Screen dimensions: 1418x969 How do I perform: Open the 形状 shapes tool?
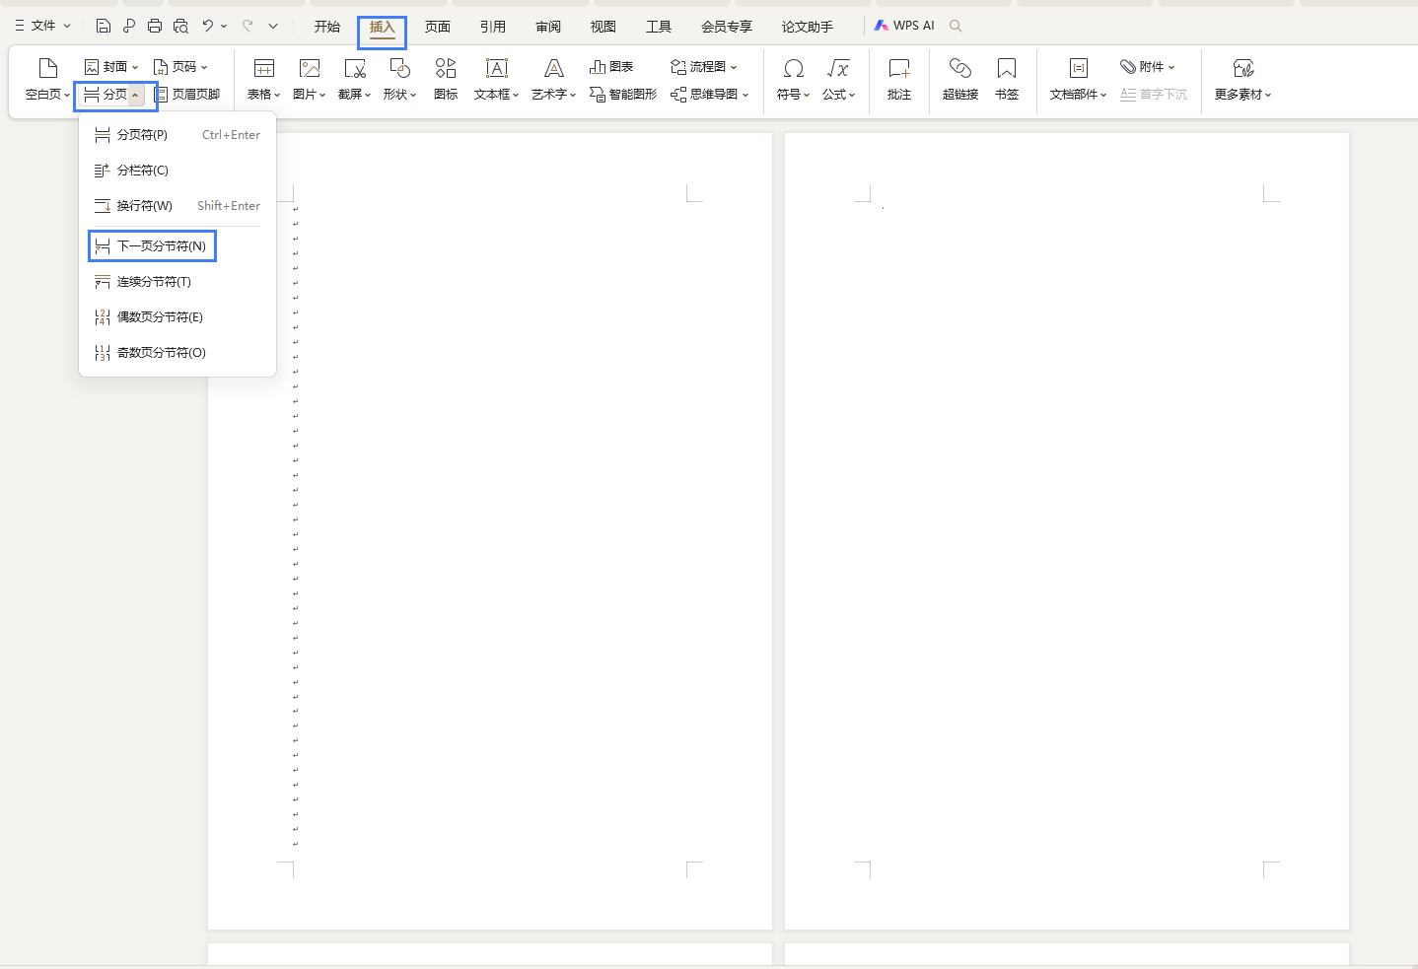(399, 79)
